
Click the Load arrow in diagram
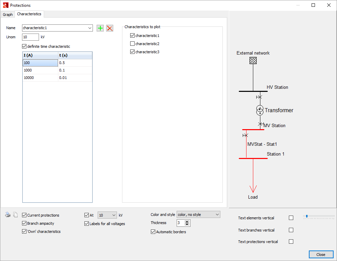(x=253, y=188)
